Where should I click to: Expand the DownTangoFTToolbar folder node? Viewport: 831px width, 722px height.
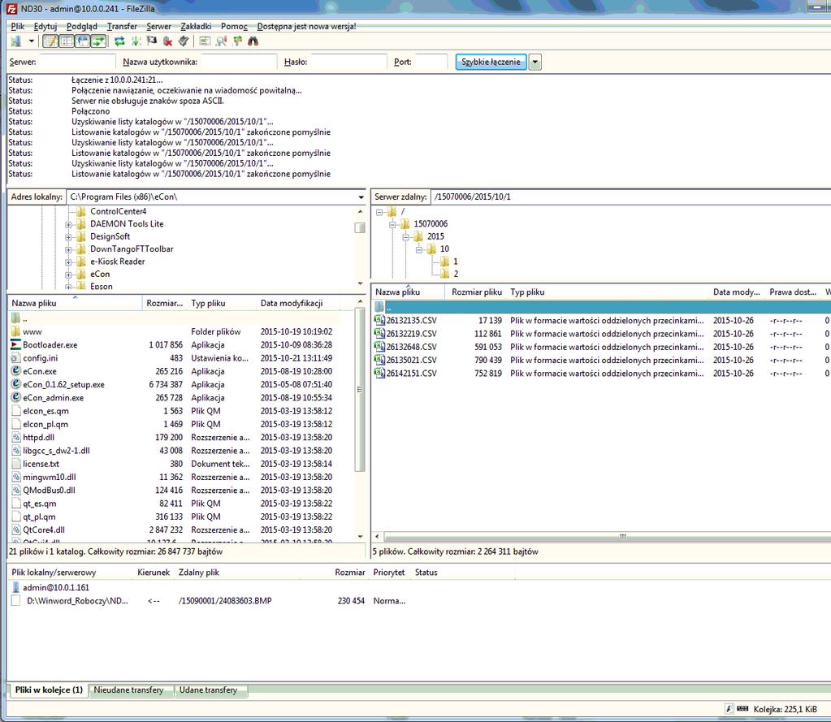(68, 249)
